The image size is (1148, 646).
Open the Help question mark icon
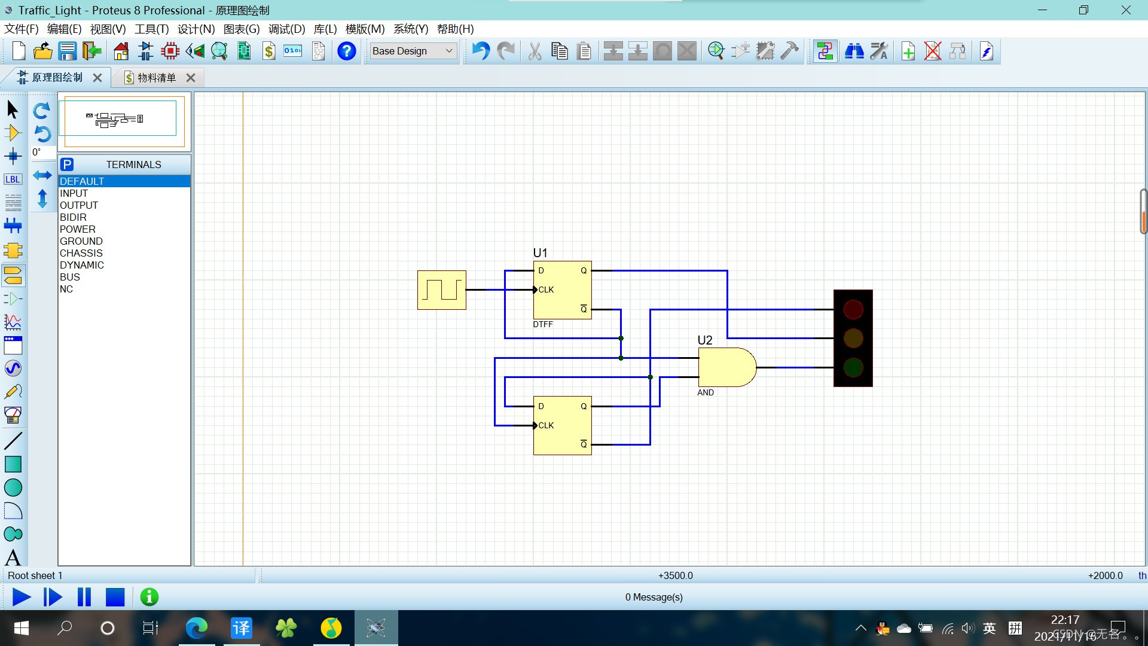coord(346,51)
